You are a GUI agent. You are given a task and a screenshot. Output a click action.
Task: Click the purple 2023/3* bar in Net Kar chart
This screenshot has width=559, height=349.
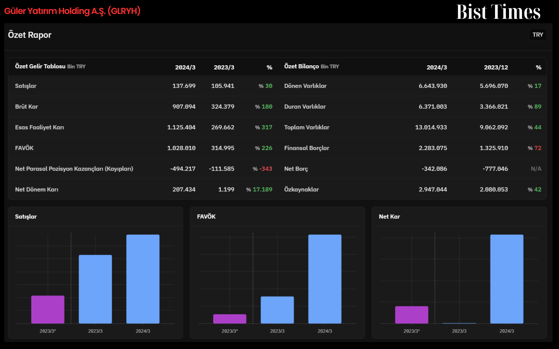pos(412,315)
